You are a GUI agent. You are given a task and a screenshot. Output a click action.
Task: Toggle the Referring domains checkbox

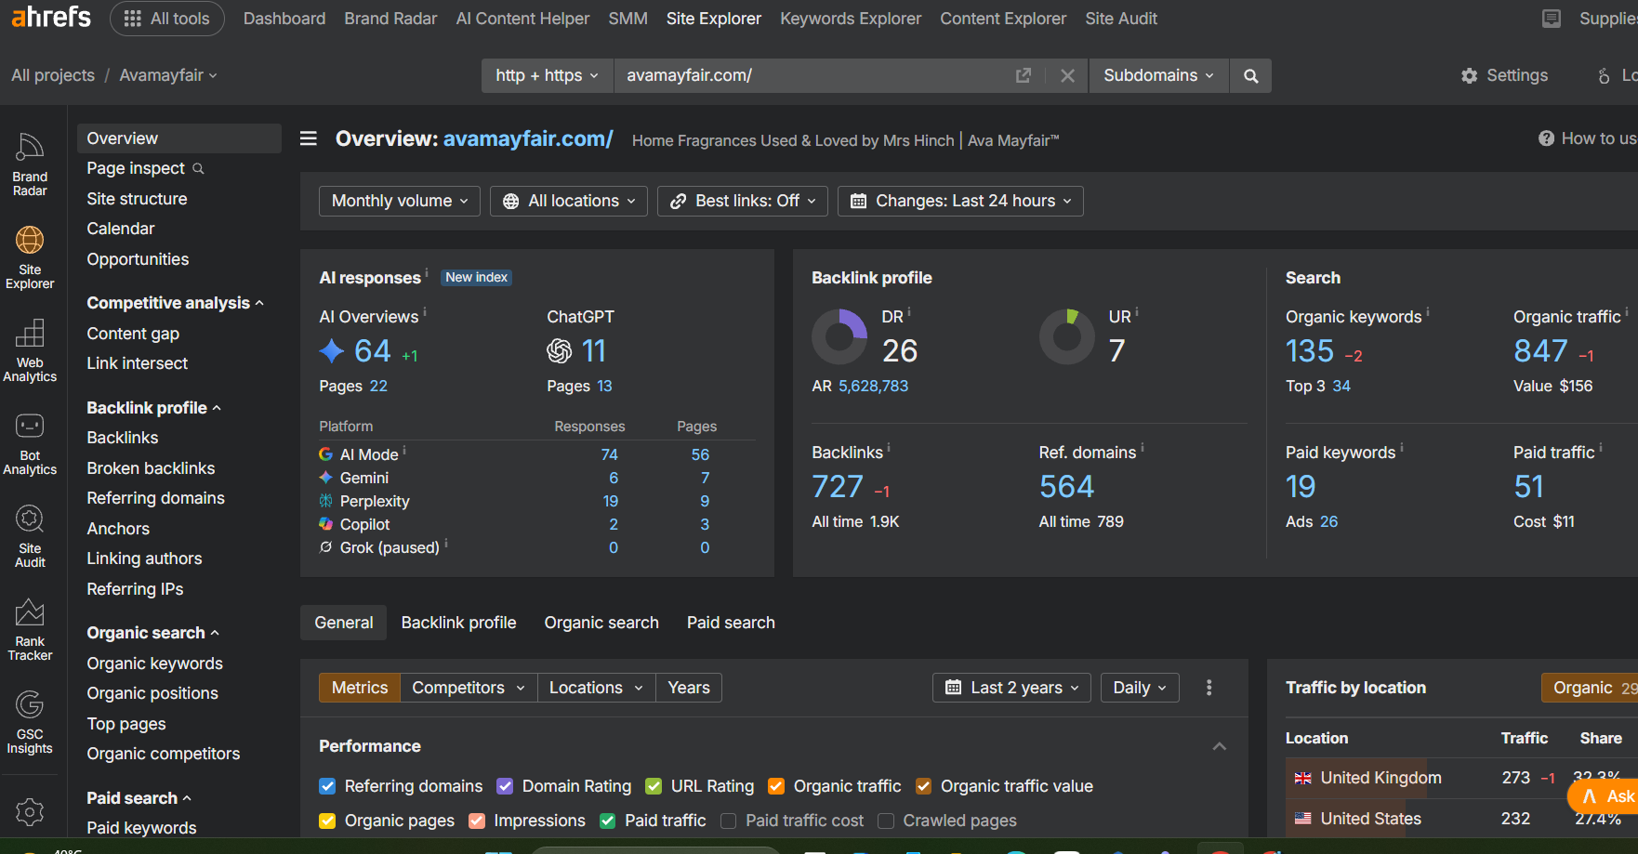[x=327, y=786]
